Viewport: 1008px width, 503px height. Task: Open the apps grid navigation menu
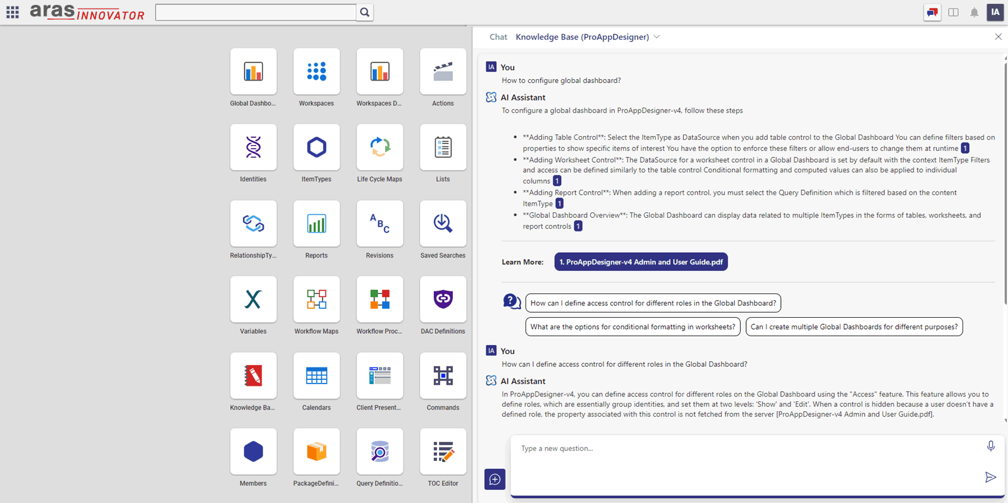coord(12,12)
